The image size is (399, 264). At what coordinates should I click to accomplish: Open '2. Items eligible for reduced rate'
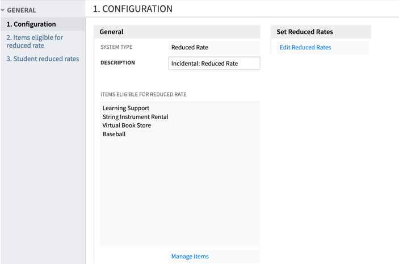35,41
